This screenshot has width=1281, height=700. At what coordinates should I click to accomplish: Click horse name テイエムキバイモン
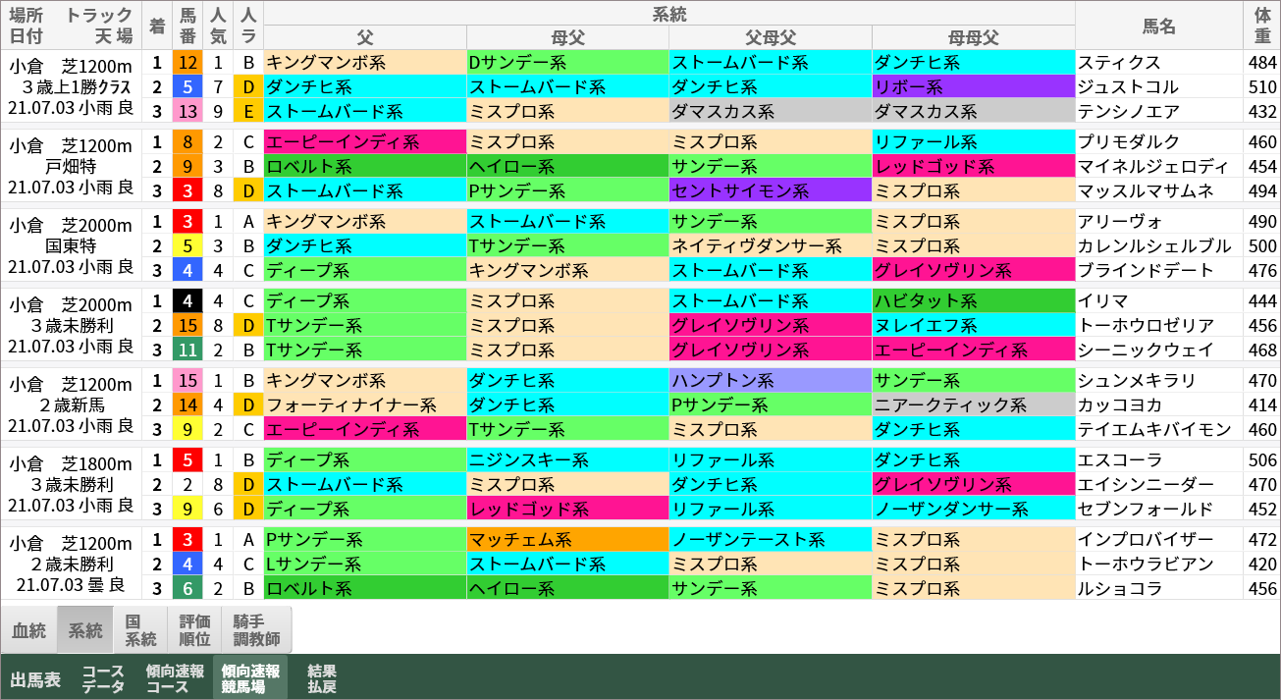click(x=1154, y=429)
